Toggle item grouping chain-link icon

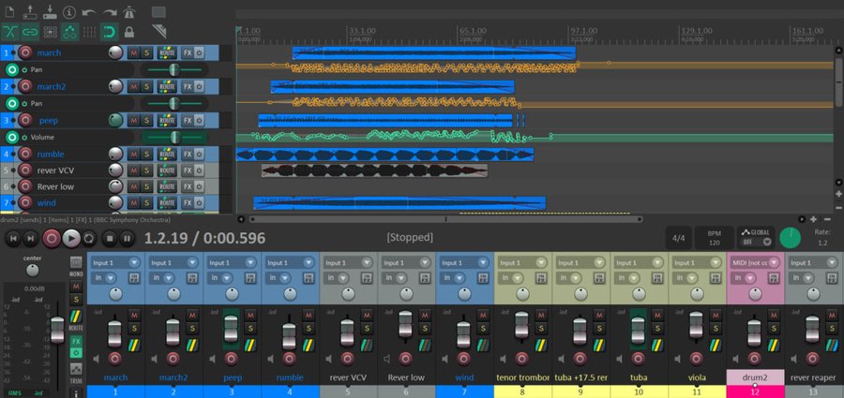[x=30, y=32]
